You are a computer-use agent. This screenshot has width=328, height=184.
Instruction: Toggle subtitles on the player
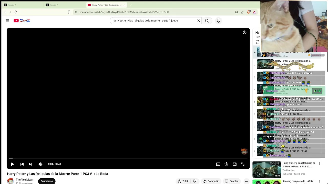218,164
